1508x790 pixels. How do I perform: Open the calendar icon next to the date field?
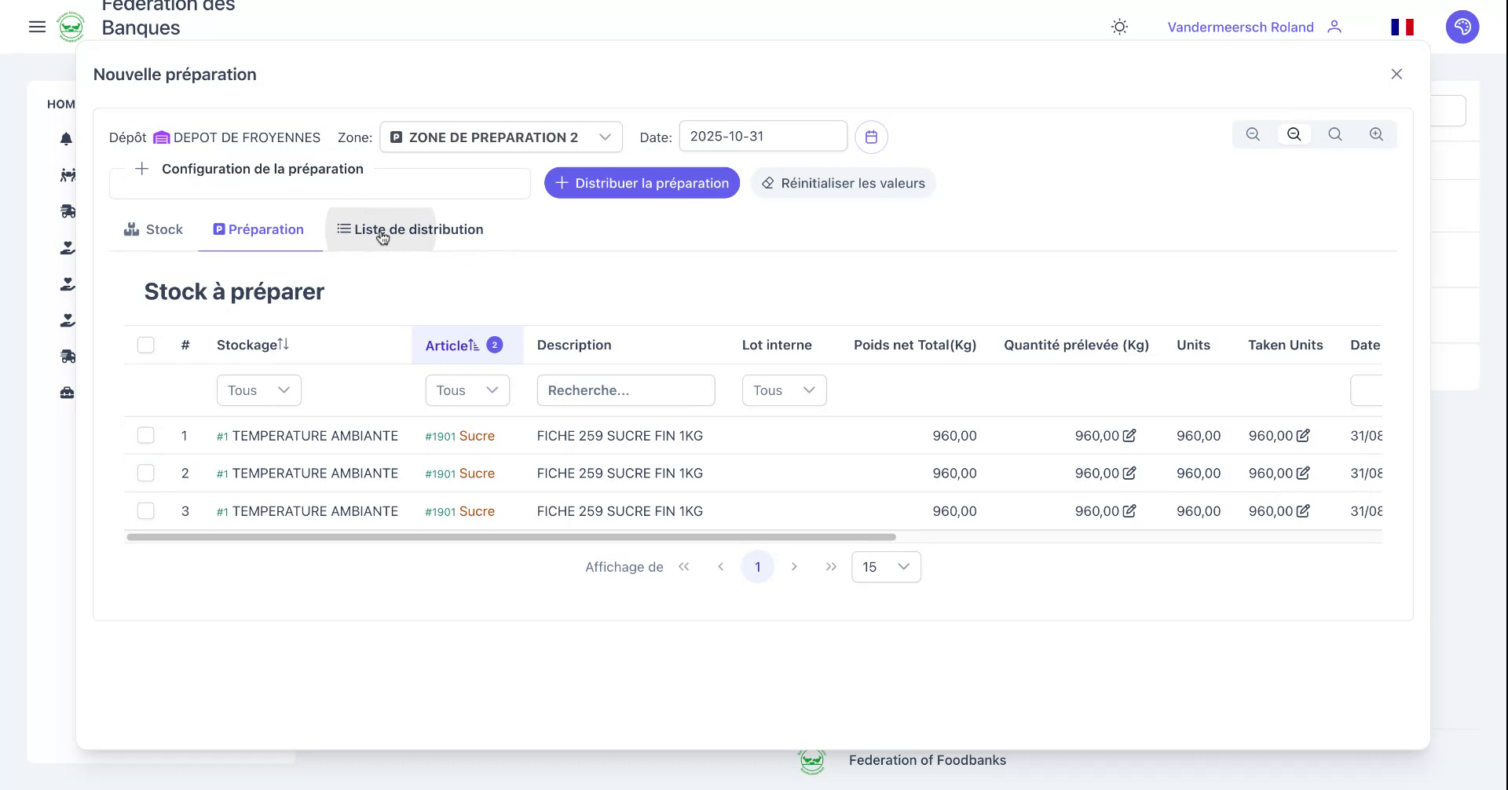coord(872,137)
